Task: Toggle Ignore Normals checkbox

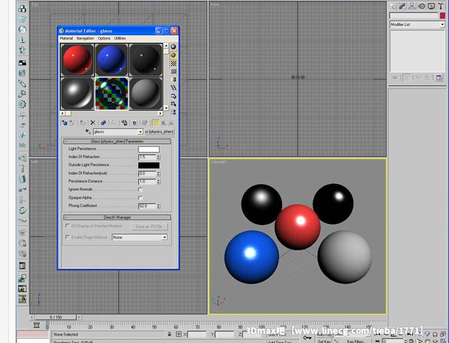Action: pos(140,189)
